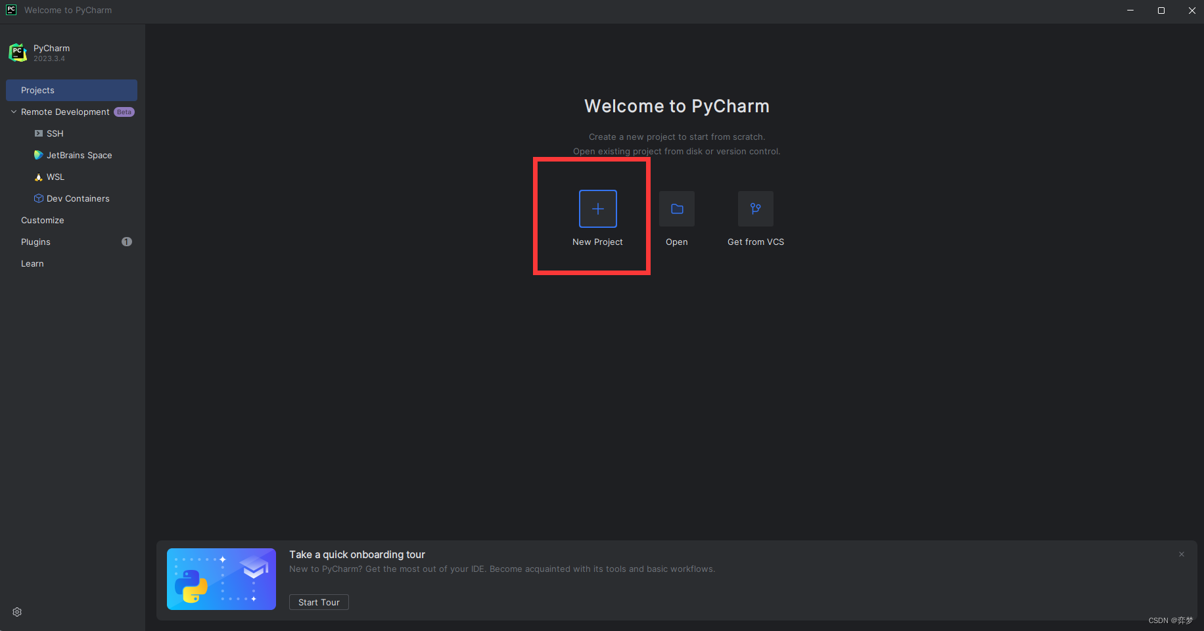Viewport: 1204px width, 631px height.
Task: Click the New Project label
Action: click(x=597, y=242)
